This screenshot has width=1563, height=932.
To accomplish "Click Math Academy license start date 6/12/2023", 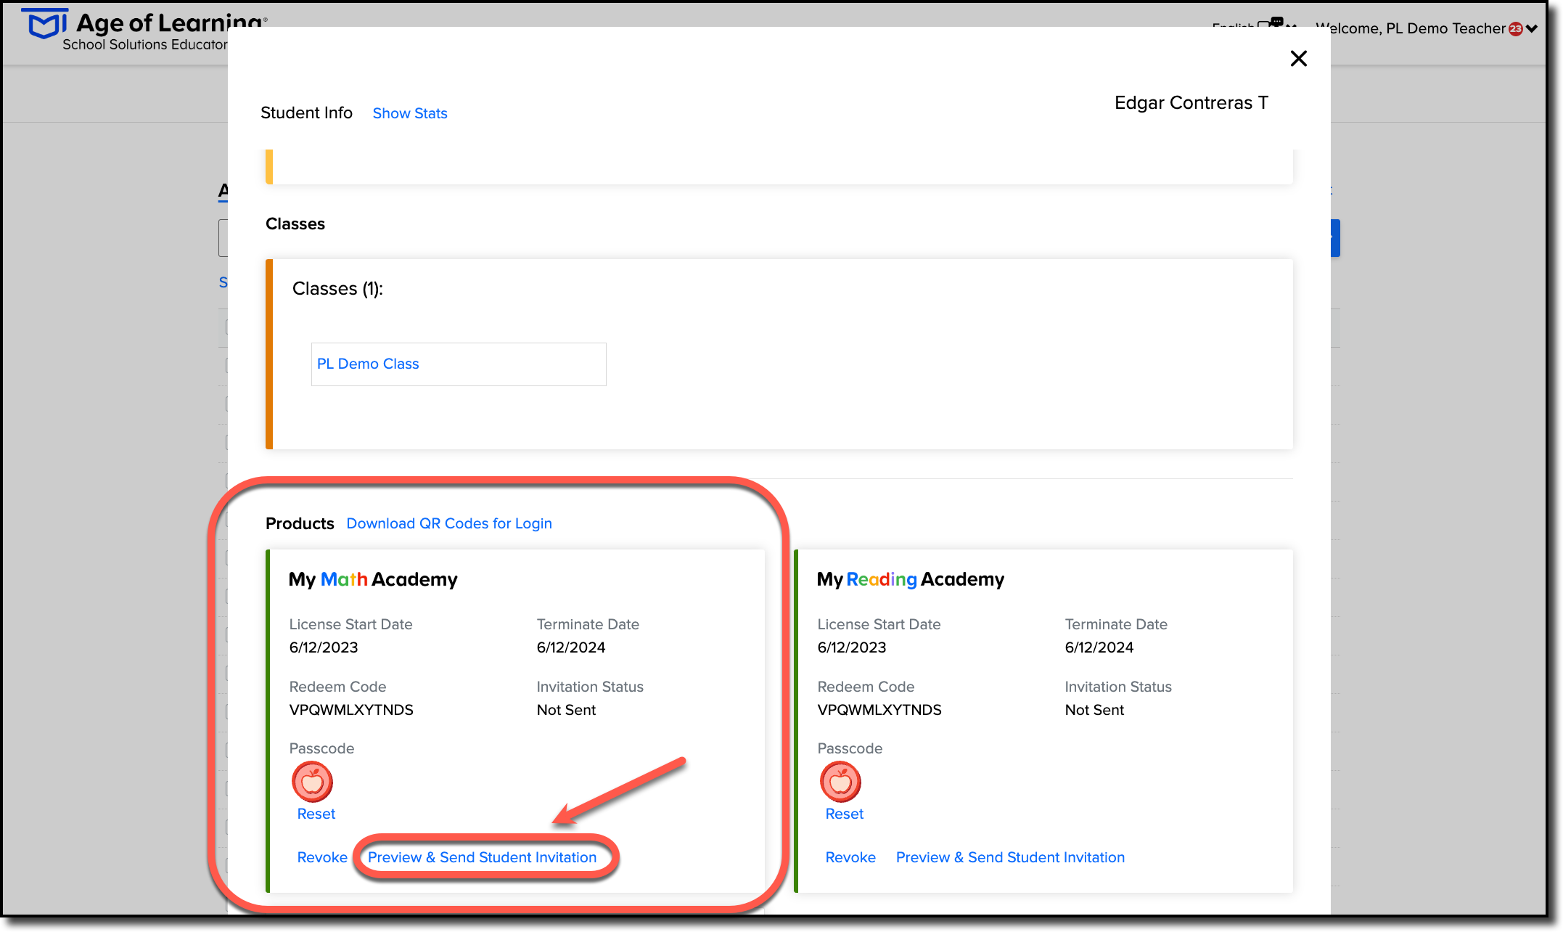I will pyautogui.click(x=324, y=647).
